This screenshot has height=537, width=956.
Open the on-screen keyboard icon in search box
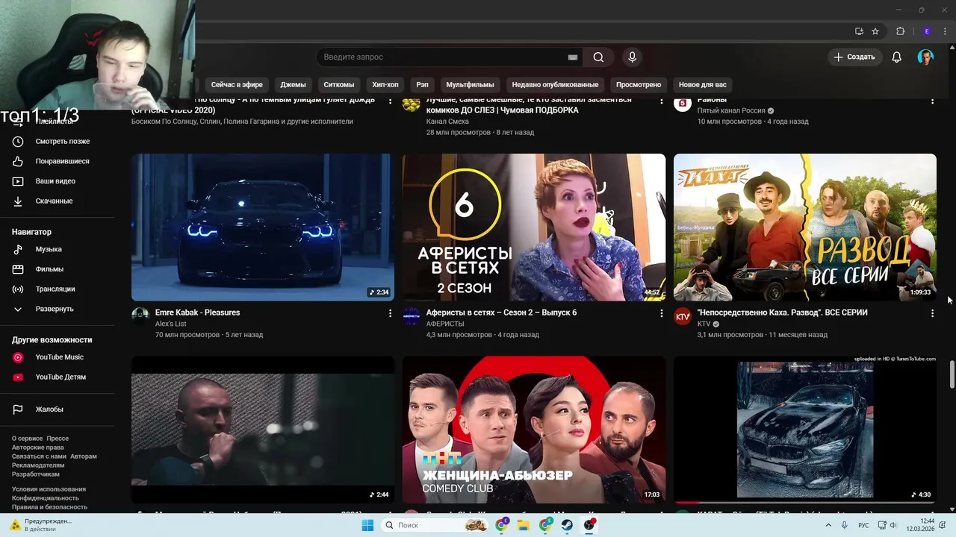coord(573,57)
